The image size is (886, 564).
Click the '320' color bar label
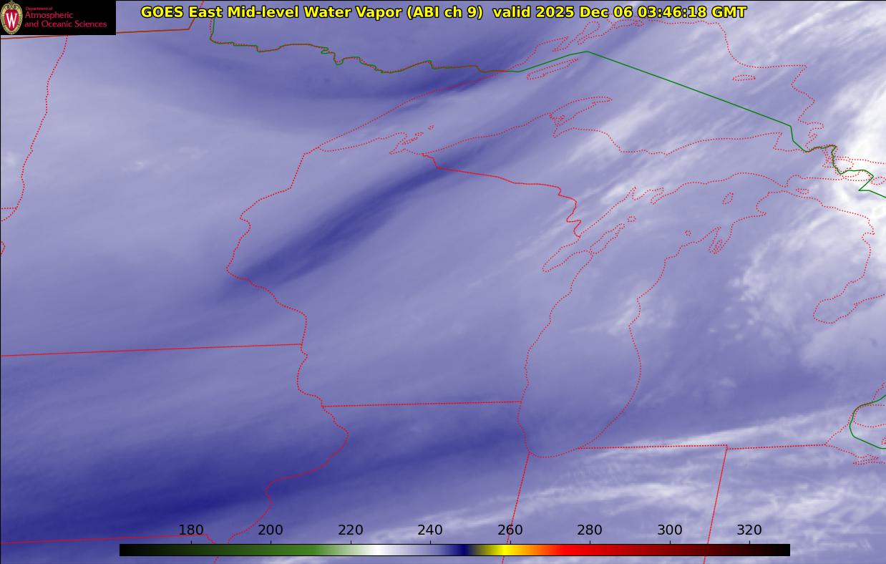click(x=749, y=530)
